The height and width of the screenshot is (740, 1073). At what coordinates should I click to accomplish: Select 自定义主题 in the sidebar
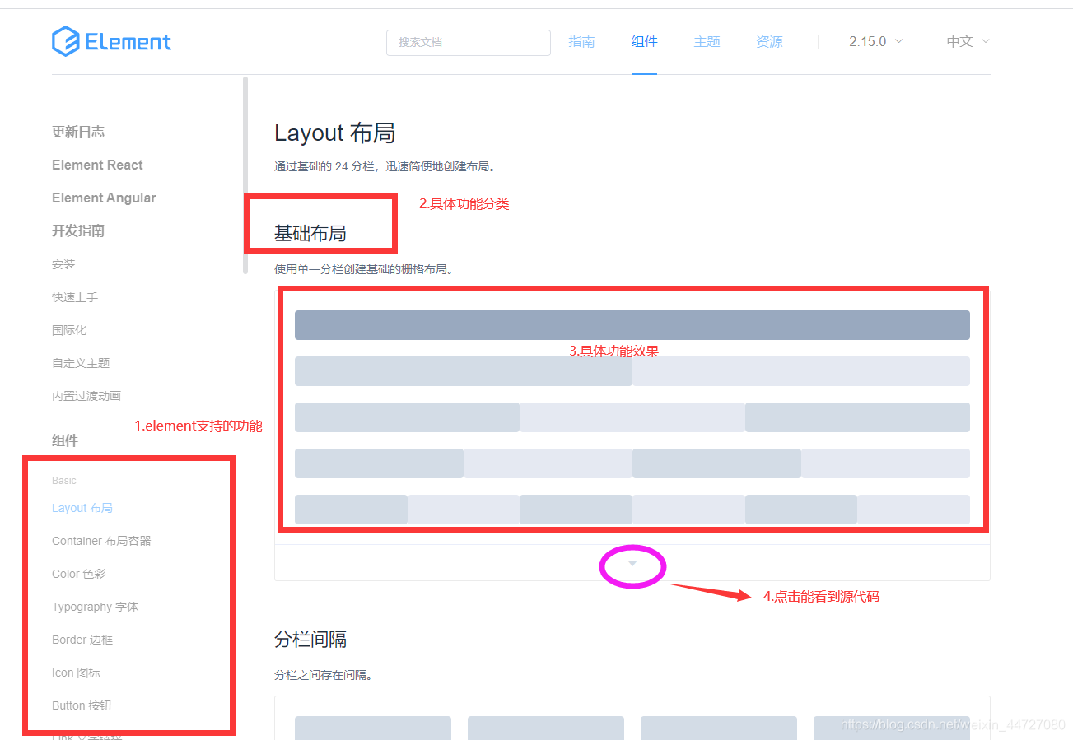tap(81, 363)
